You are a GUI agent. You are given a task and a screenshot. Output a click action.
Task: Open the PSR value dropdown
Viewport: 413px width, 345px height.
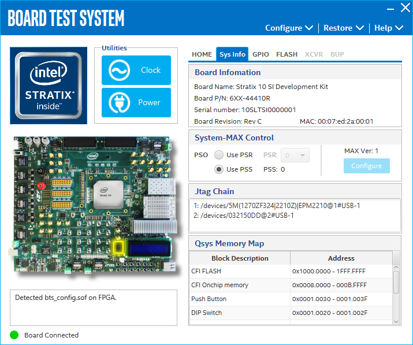(296, 155)
